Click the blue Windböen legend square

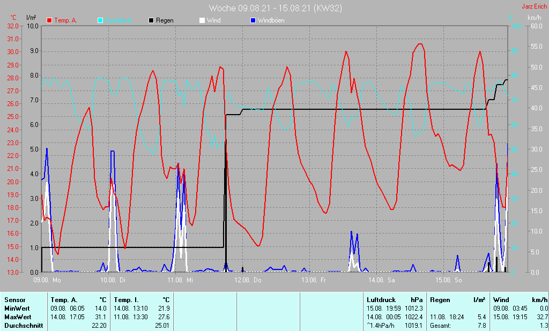[253, 20]
